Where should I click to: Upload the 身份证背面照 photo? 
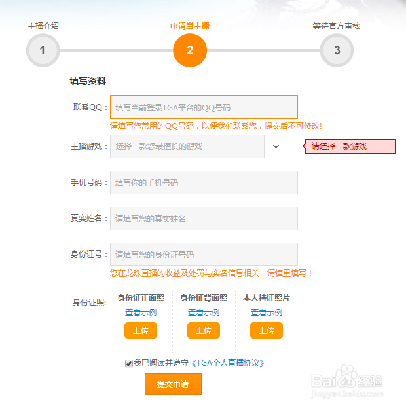pos(204,330)
